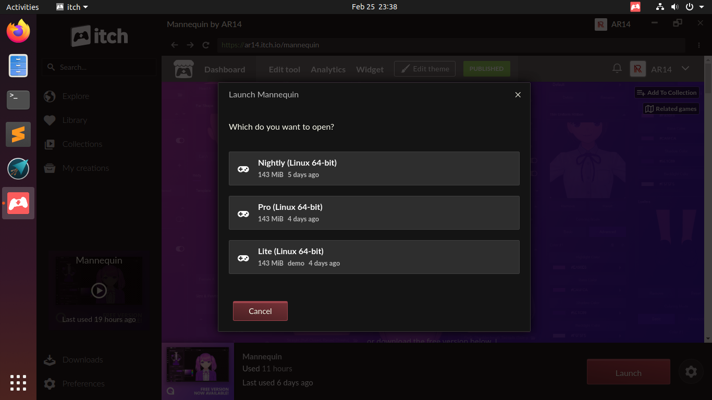Screen dimensions: 712x400
Task: Open AR14 profile in title bar
Action: 613,24
